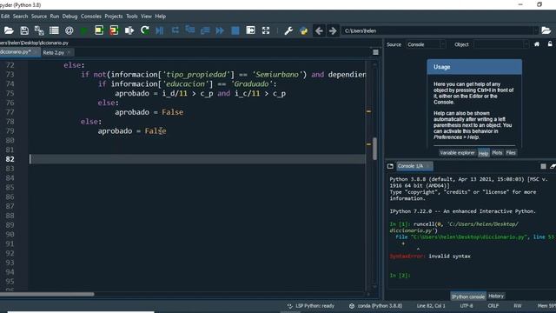
Task: Click the step return icon
Action: click(x=205, y=30)
